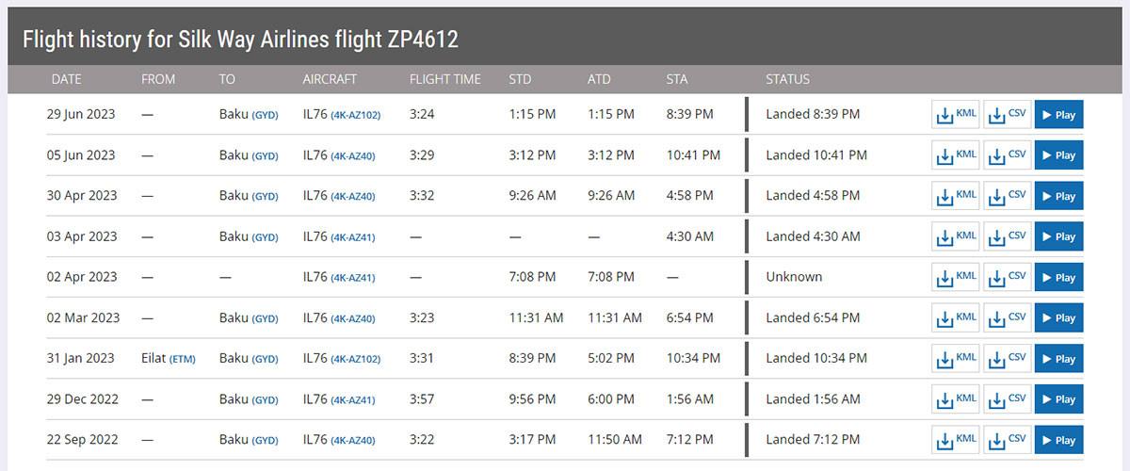Download CSV for 29 Dec 2022 flight

point(1008,398)
